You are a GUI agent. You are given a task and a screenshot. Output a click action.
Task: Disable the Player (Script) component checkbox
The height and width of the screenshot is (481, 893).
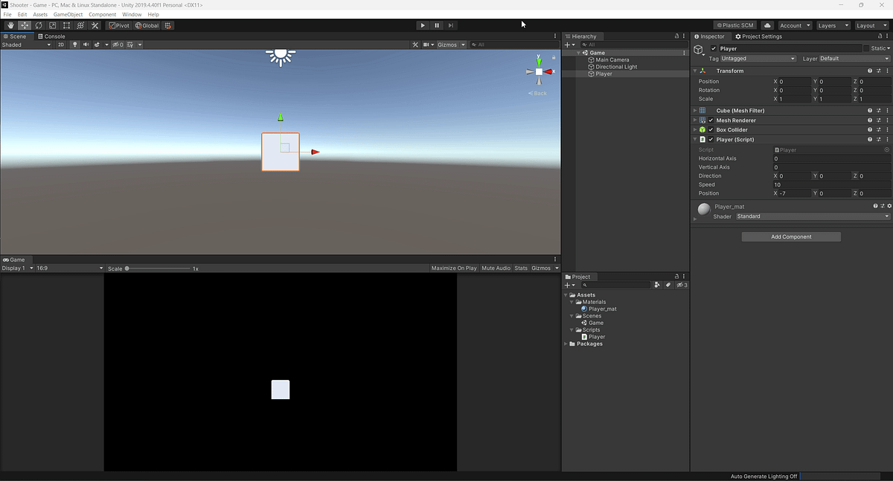tap(711, 139)
